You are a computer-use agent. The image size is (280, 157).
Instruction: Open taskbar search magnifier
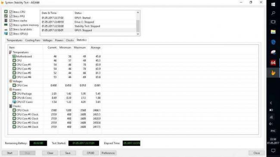tap(273, 13)
